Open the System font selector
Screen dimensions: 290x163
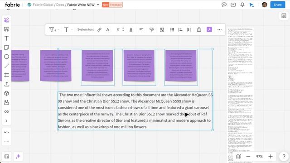click(x=86, y=29)
